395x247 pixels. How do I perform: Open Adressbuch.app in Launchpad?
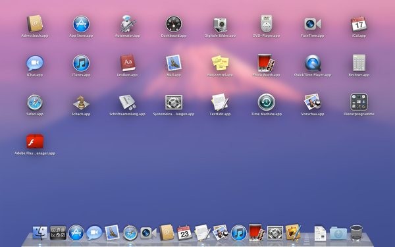click(35, 24)
